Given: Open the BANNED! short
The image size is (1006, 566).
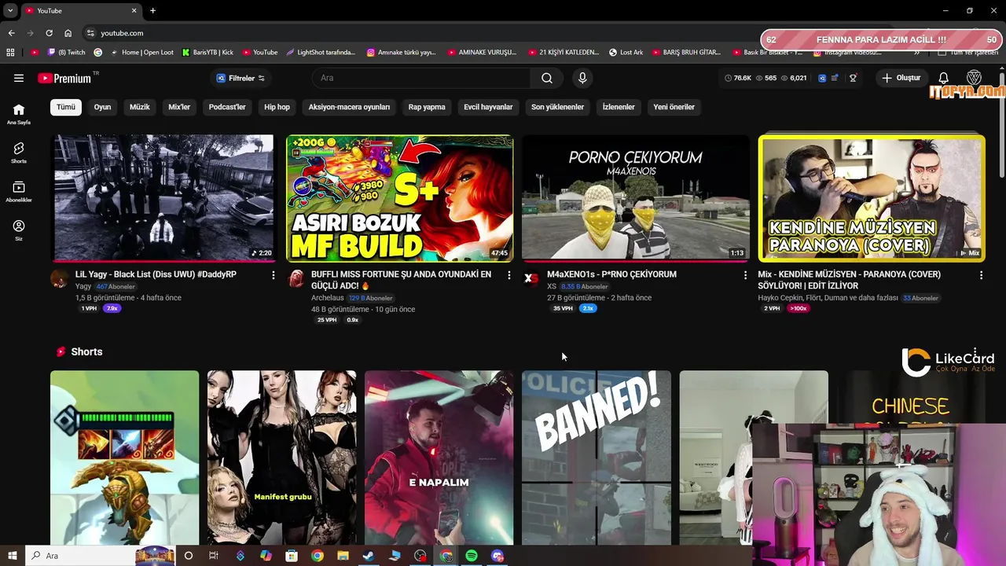Looking at the screenshot, I should click(x=596, y=458).
